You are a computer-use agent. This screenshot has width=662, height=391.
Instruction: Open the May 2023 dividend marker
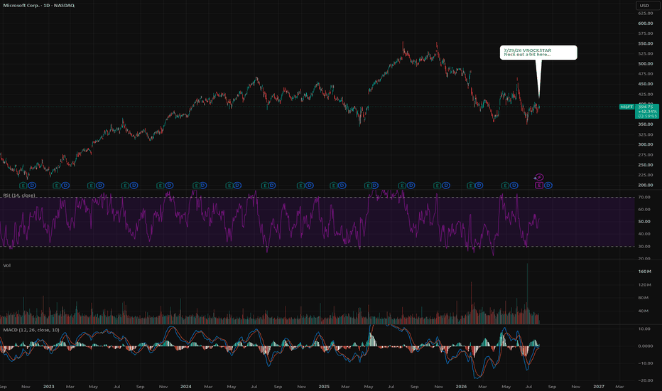click(100, 185)
